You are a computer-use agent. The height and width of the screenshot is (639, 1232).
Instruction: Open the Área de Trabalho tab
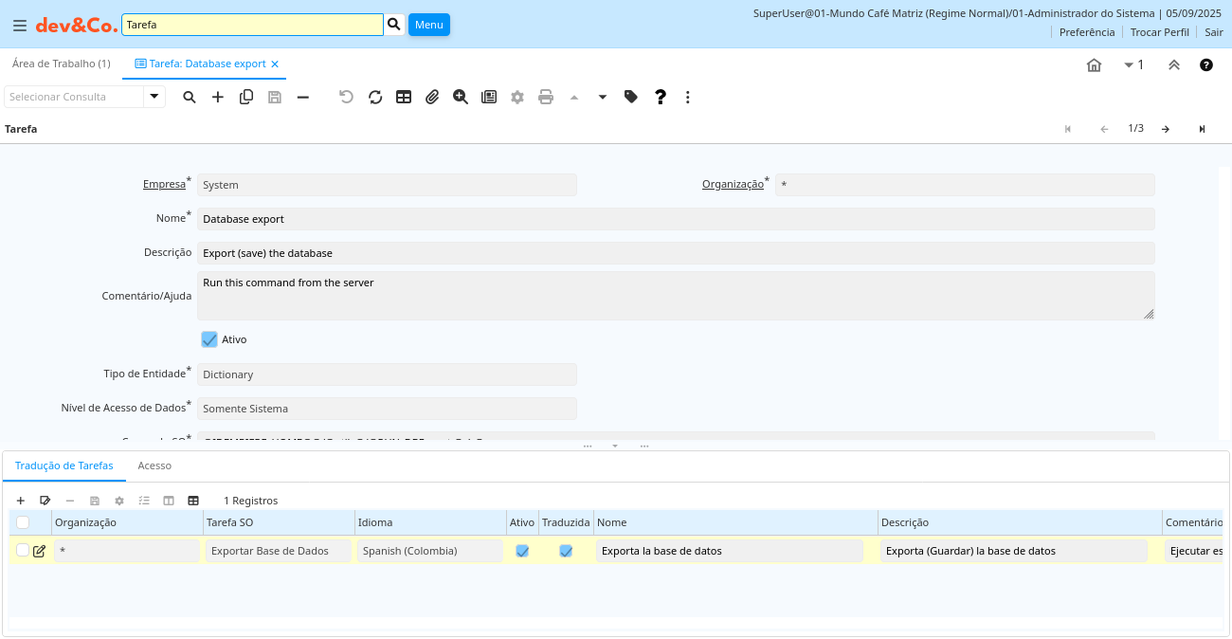(x=61, y=64)
